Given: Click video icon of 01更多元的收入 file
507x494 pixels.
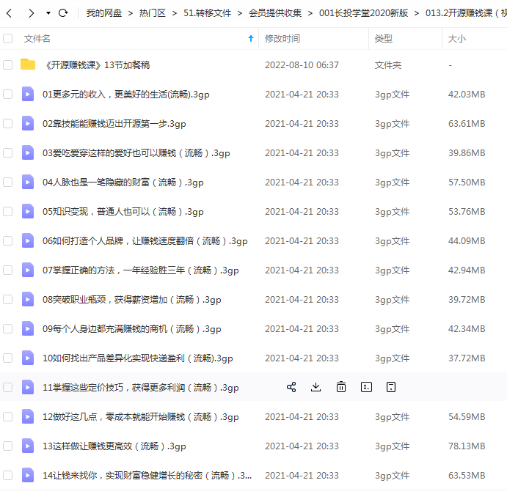Looking at the screenshot, I should (x=28, y=94).
